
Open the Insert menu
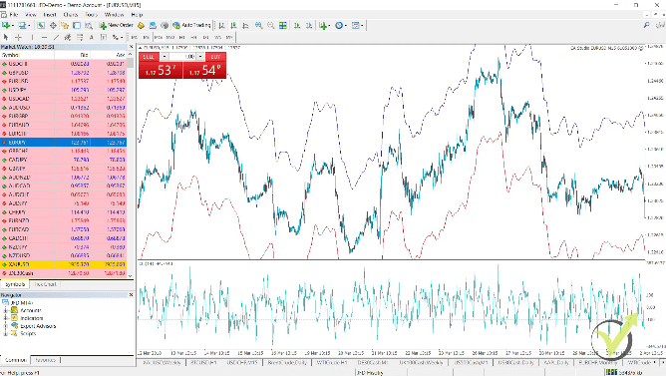(50, 14)
